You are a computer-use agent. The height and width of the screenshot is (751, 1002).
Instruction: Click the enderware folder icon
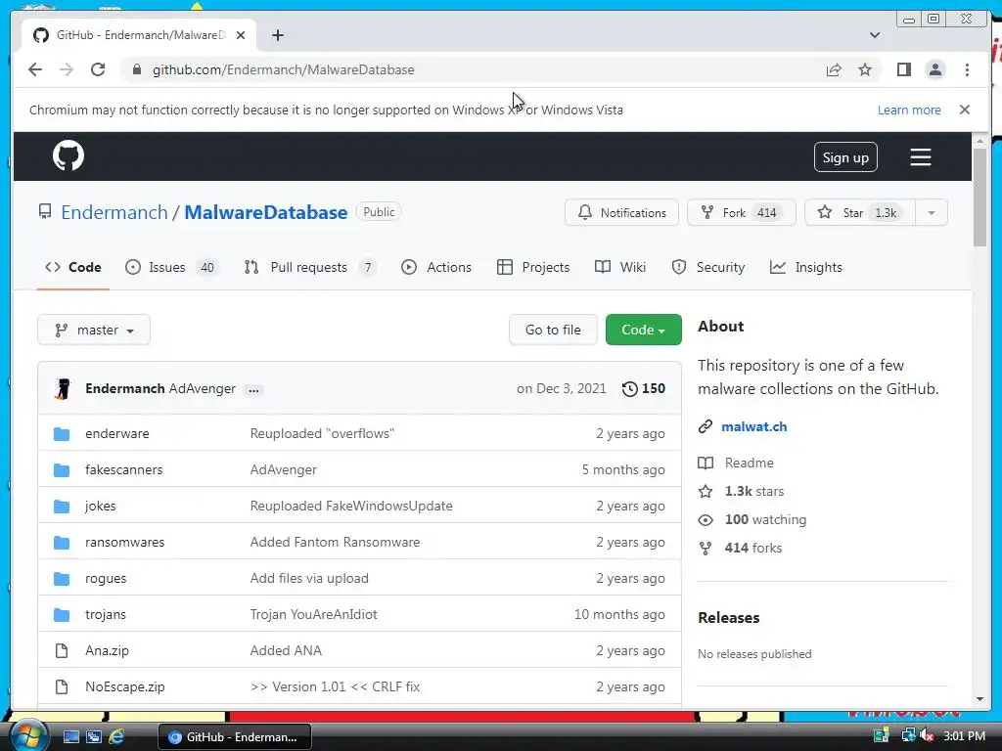[x=62, y=433]
